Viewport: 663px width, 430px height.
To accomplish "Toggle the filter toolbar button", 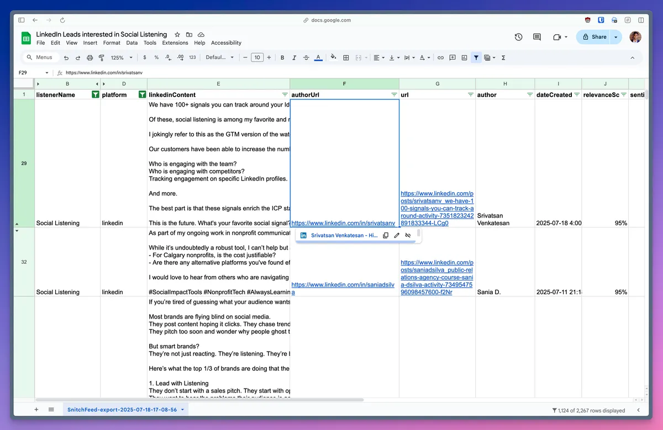I will point(476,57).
